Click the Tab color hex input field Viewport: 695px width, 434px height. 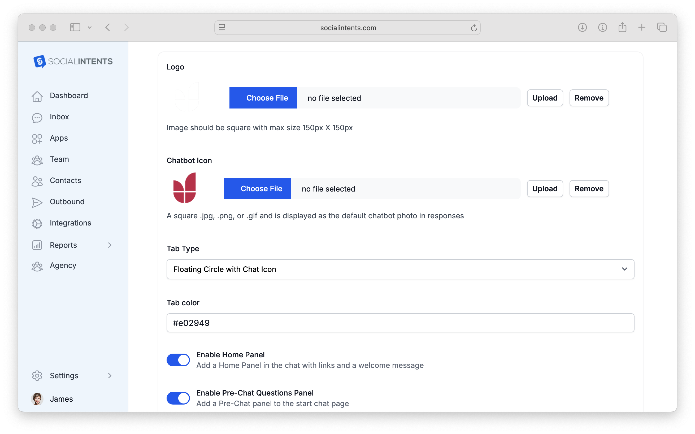[400, 323]
